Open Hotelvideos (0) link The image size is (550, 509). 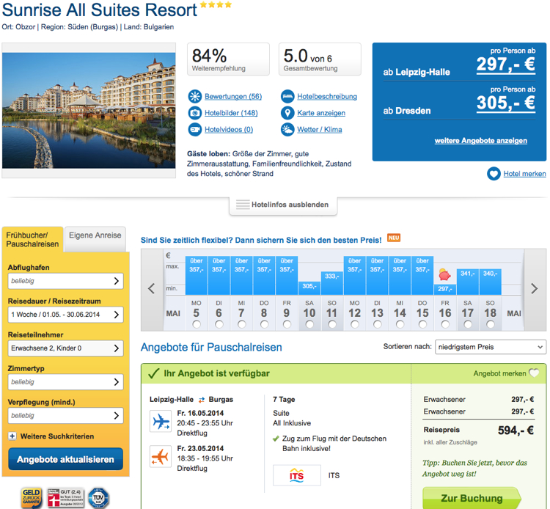[229, 129]
